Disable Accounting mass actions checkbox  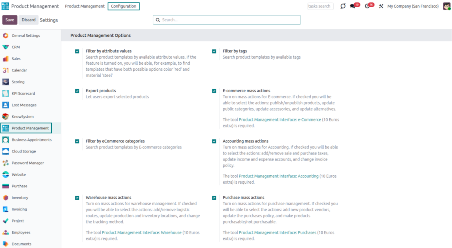pos(214,141)
